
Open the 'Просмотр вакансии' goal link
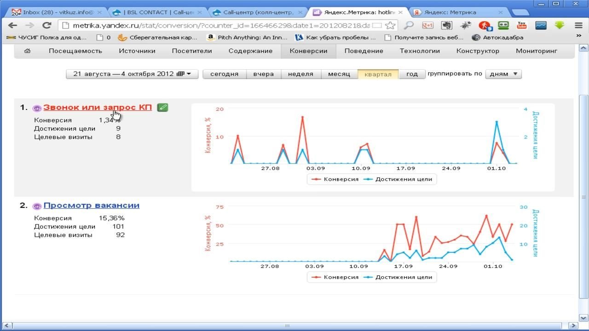pyautogui.click(x=92, y=205)
